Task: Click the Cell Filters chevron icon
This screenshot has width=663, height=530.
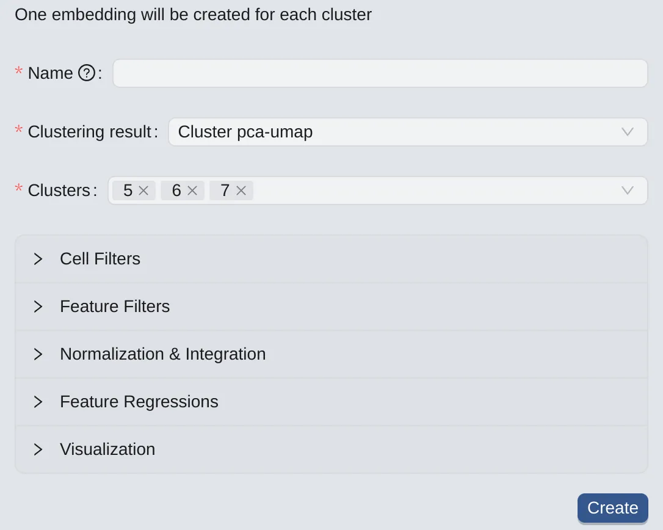Action: click(x=38, y=259)
